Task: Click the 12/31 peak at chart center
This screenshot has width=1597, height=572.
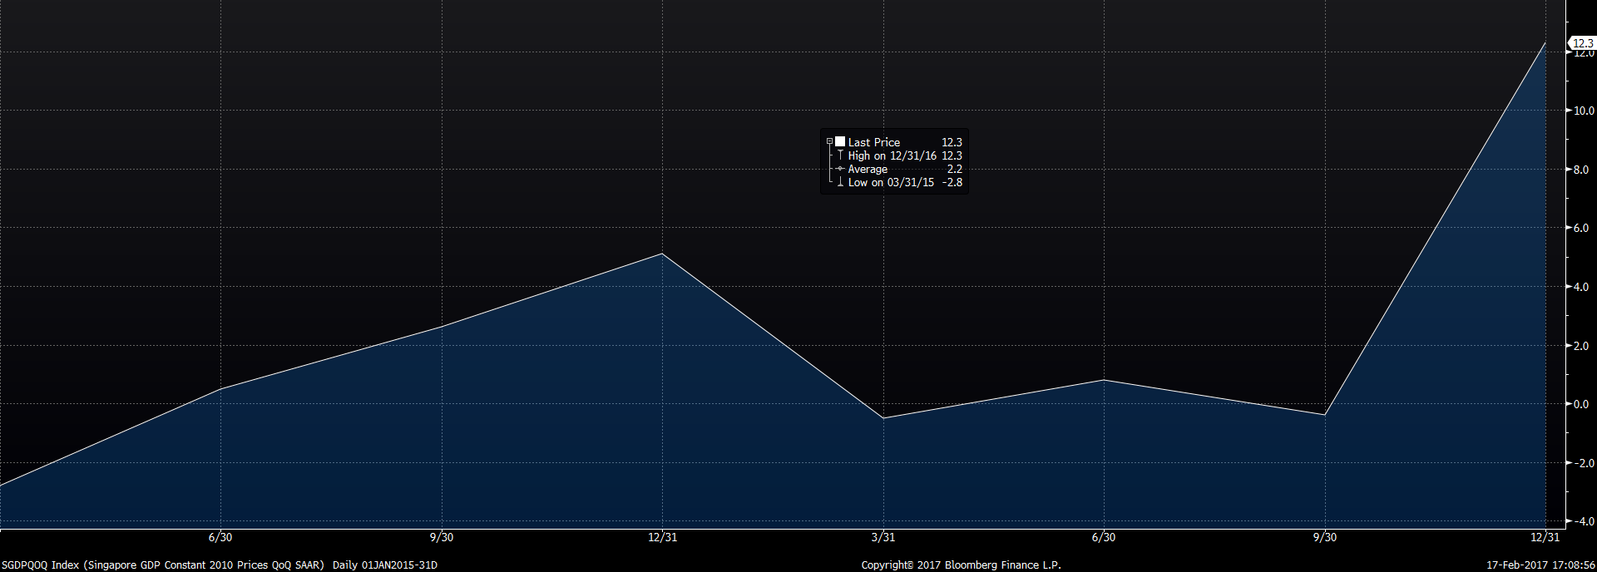Action: tap(662, 254)
